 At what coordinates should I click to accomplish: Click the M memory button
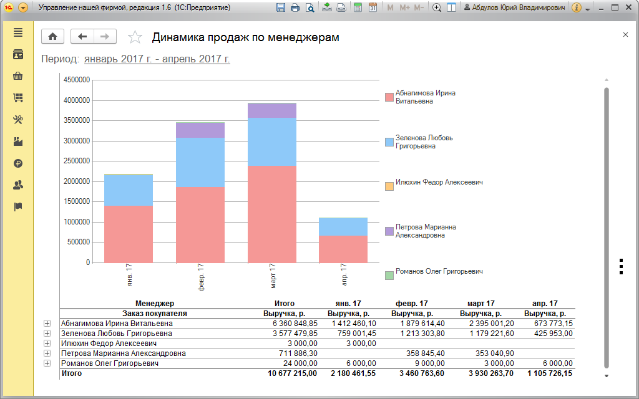391,7
